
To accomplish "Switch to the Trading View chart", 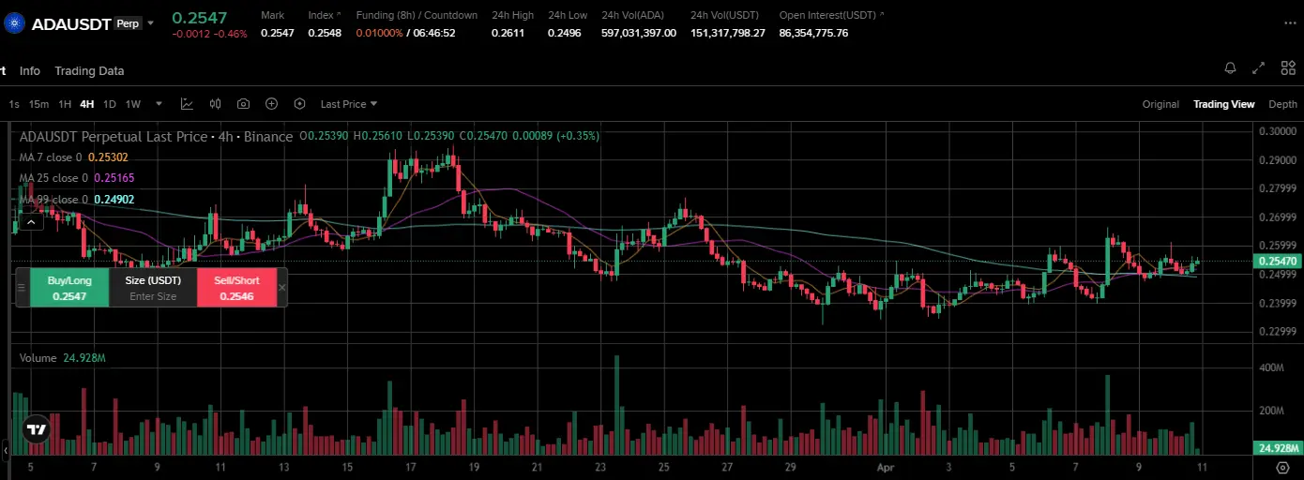I will point(1223,104).
